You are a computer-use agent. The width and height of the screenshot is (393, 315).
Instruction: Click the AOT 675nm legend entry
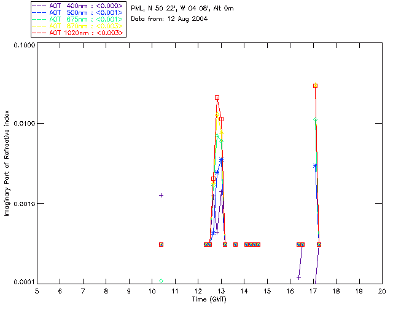77,19
